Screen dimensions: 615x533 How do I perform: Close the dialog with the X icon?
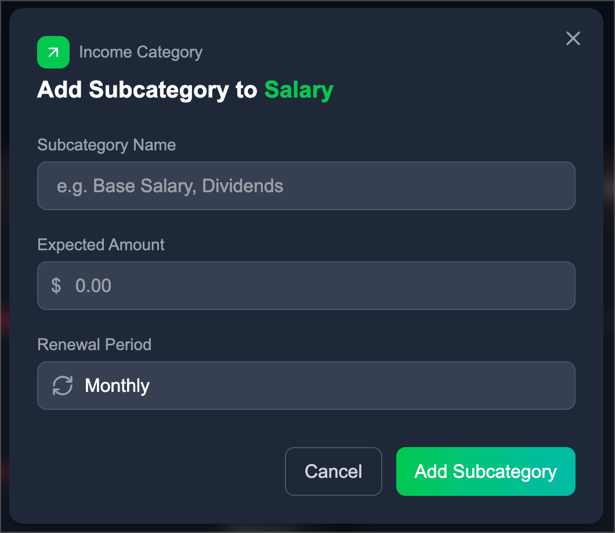pos(573,38)
